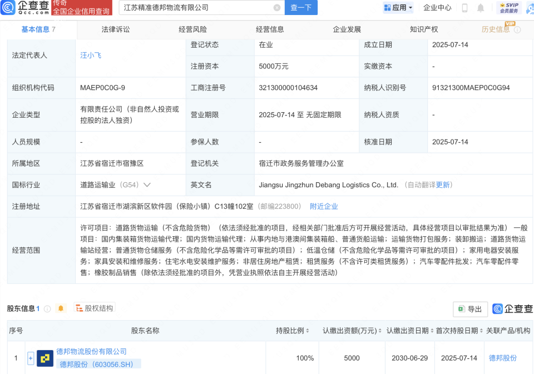Select taxpayer ID 91321300MAEP0C0G94
The width and height of the screenshot is (534, 374).
click(x=471, y=88)
